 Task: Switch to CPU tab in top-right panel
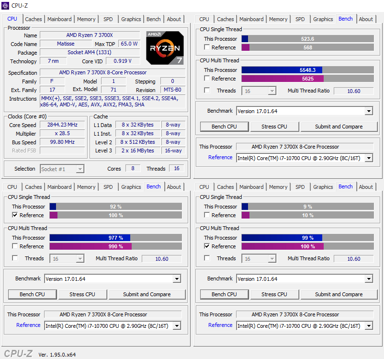coord(204,19)
